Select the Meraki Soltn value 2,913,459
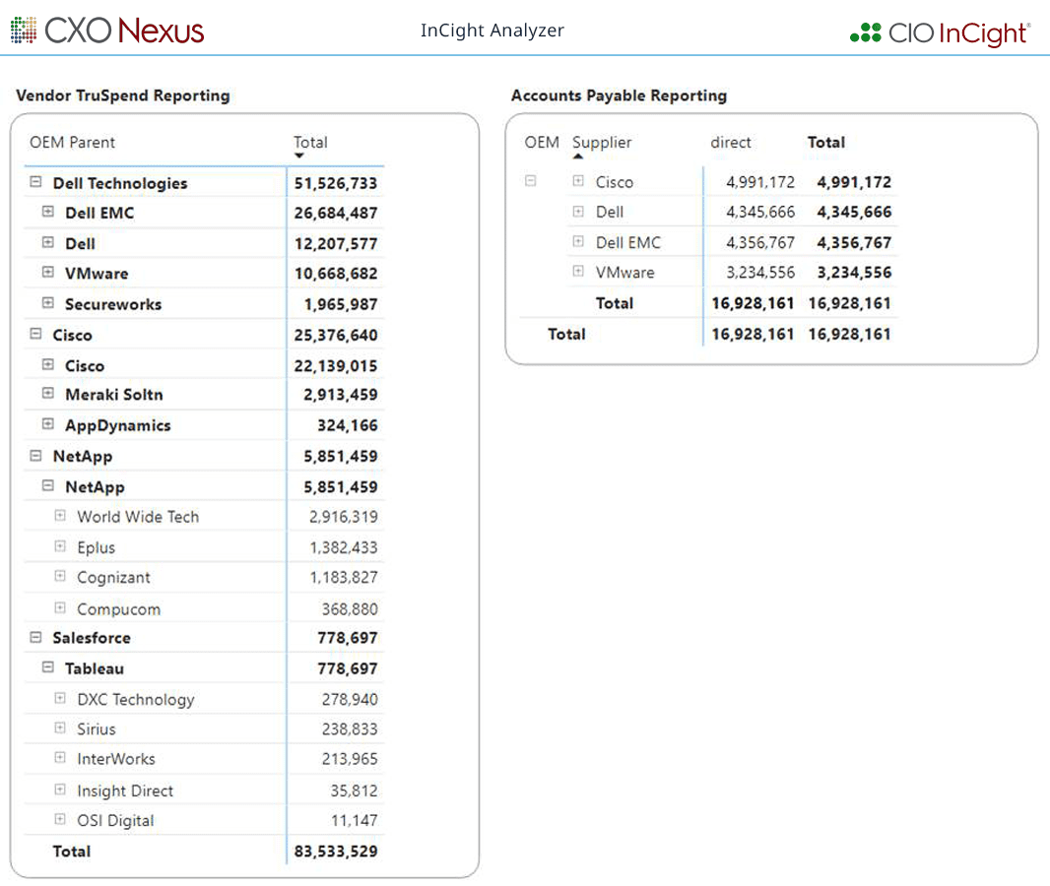This screenshot has width=1050, height=886. (x=340, y=395)
